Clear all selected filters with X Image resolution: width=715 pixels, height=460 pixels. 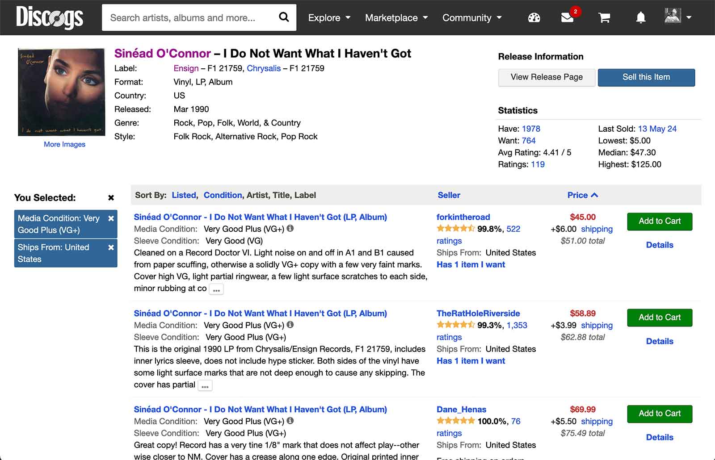click(111, 198)
